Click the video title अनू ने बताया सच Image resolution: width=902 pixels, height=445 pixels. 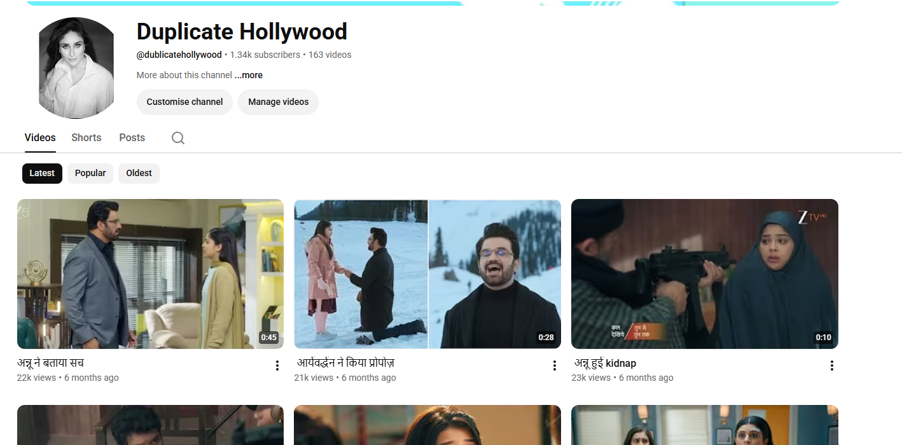pyautogui.click(x=50, y=363)
